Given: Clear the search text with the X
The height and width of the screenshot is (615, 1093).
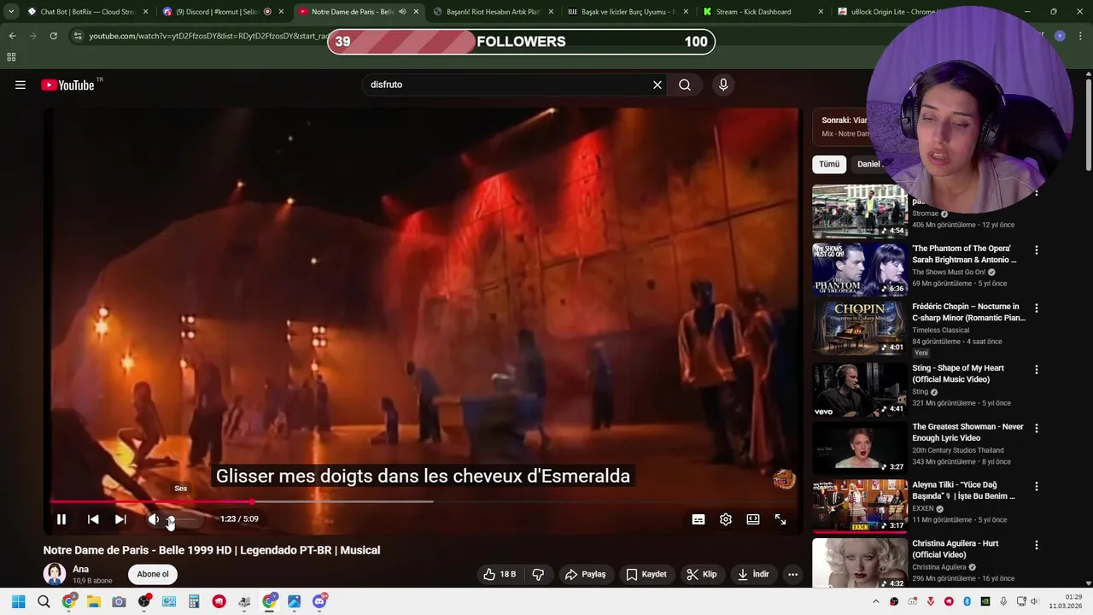Looking at the screenshot, I should coord(658,85).
